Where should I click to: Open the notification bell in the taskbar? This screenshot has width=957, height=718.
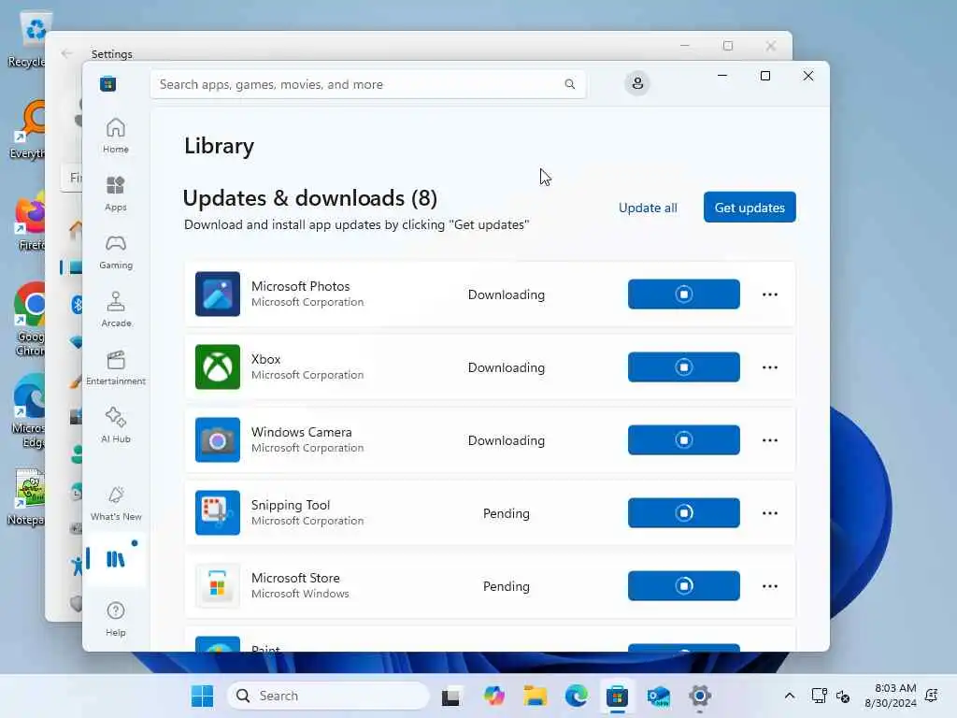coord(932,696)
